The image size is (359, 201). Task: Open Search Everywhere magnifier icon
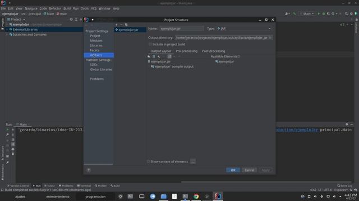[x=347, y=13]
